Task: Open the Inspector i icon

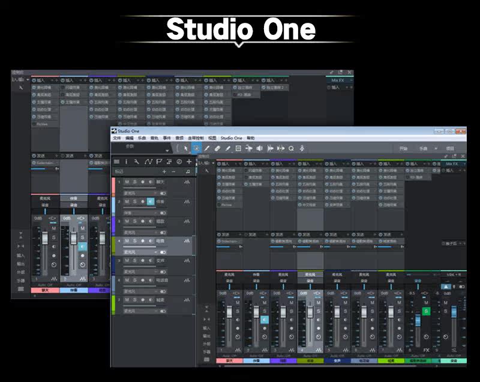Action: click(126, 162)
